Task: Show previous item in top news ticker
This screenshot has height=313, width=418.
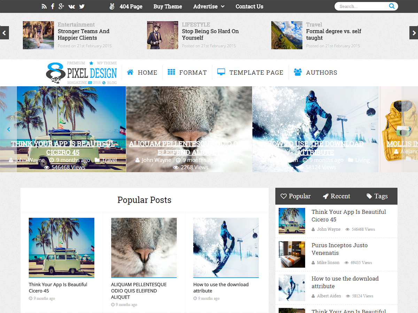Action: coord(4,33)
